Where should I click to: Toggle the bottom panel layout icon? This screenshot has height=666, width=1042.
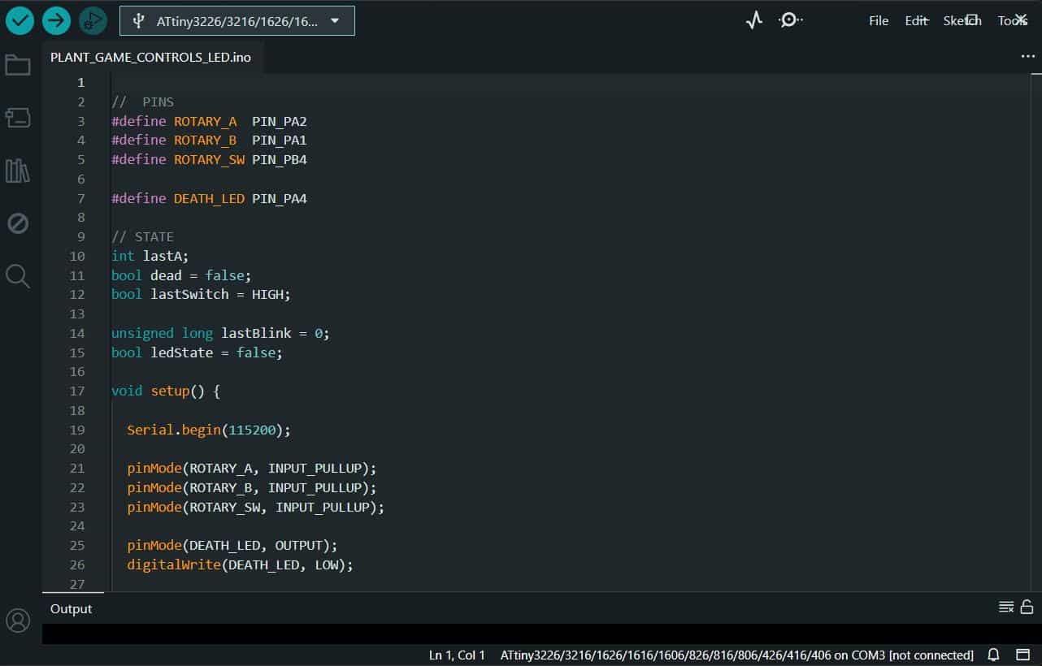[1022, 655]
